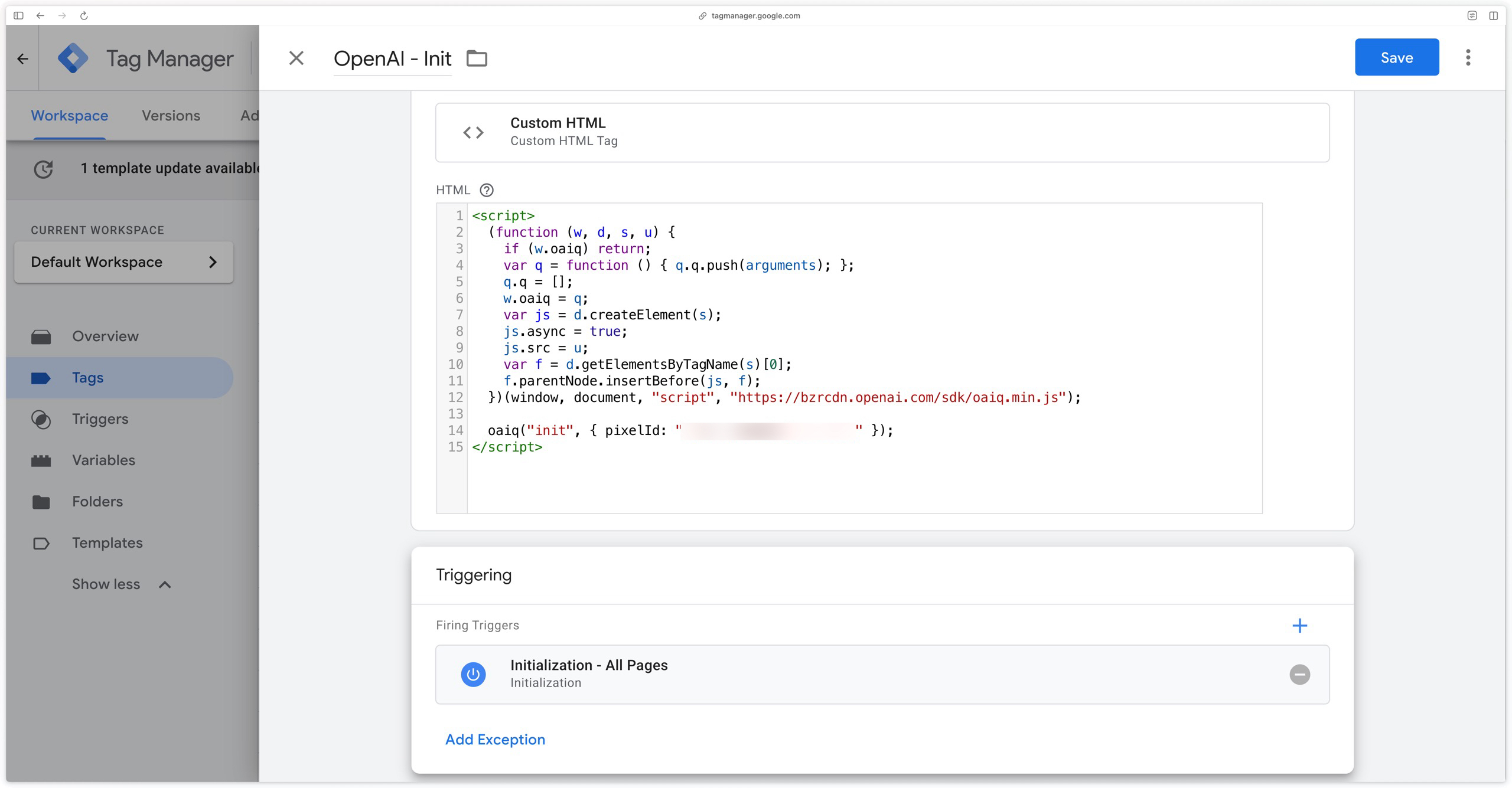Image resolution: width=1512 pixels, height=788 pixels.
Task: Click the opening <script> tag line
Action: click(x=503, y=216)
